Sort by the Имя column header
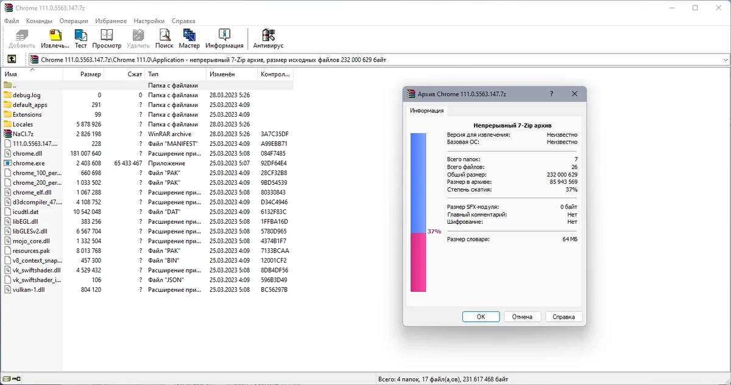 click(x=32, y=74)
